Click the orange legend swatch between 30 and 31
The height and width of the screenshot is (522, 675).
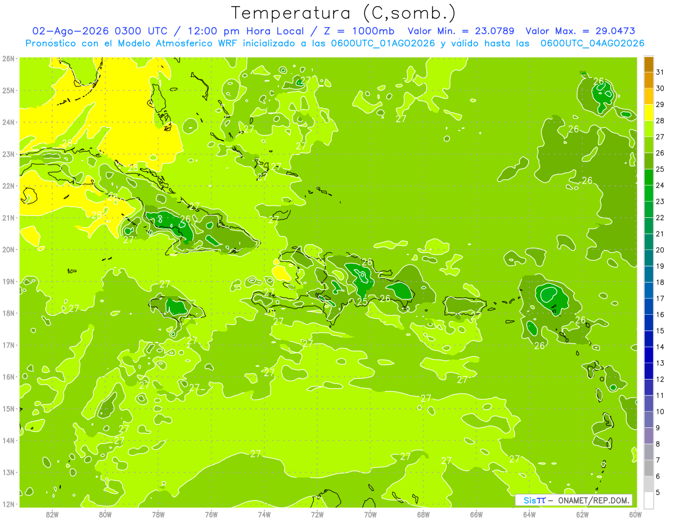[649, 80]
